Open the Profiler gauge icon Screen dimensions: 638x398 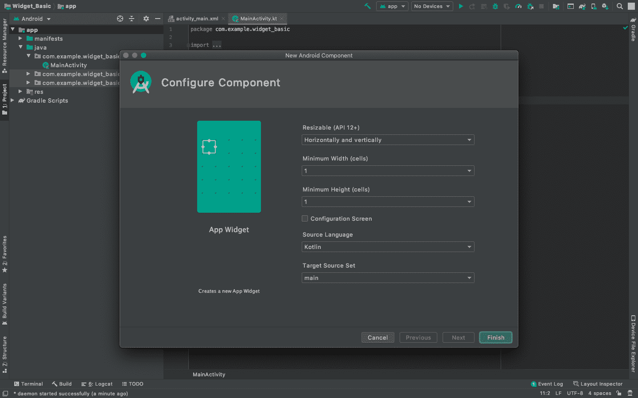click(518, 6)
